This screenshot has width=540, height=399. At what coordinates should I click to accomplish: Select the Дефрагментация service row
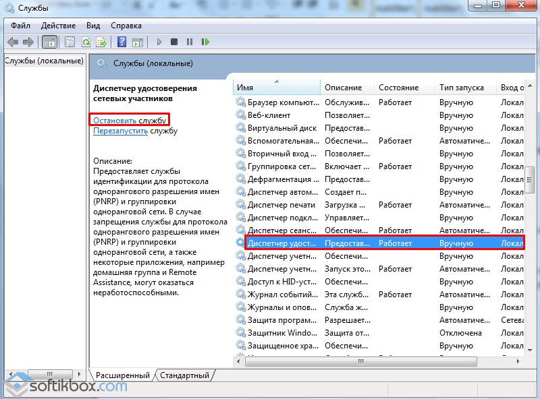379,179
